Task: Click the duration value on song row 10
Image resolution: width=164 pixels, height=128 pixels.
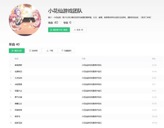Action: point(154,123)
